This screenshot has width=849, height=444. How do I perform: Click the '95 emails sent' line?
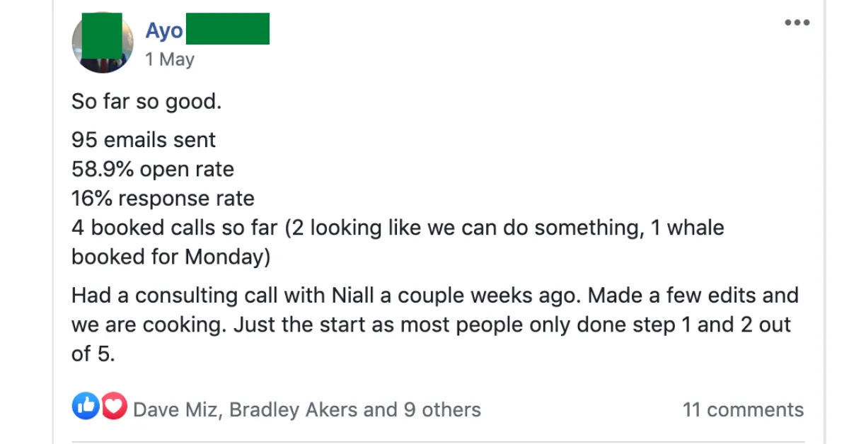[144, 140]
